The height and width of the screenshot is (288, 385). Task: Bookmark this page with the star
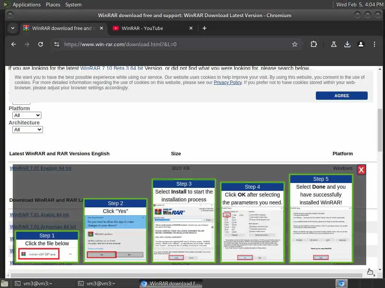[295, 44]
